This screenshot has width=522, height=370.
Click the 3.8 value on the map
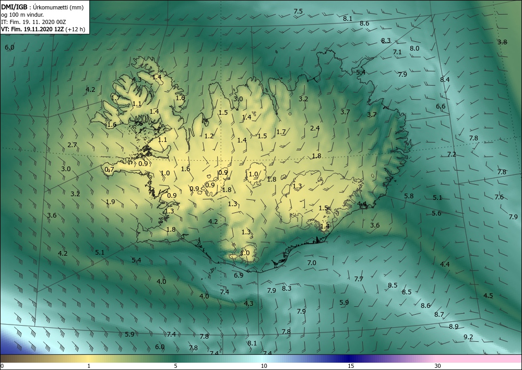coord(502,42)
